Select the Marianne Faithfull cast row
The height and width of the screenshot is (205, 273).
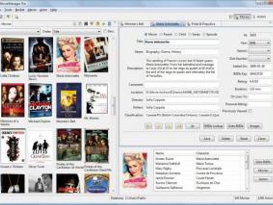(x=200, y=164)
